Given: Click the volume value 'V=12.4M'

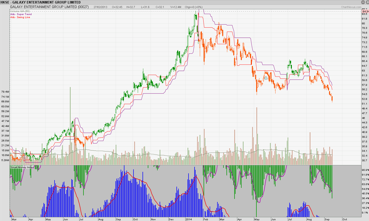Looking at the screenshot, I should (x=176, y=7).
